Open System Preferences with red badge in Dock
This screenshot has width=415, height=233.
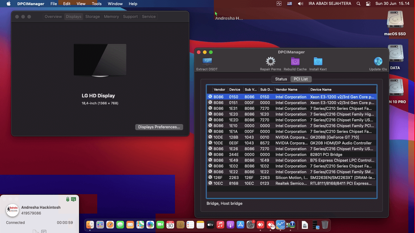pos(250,225)
